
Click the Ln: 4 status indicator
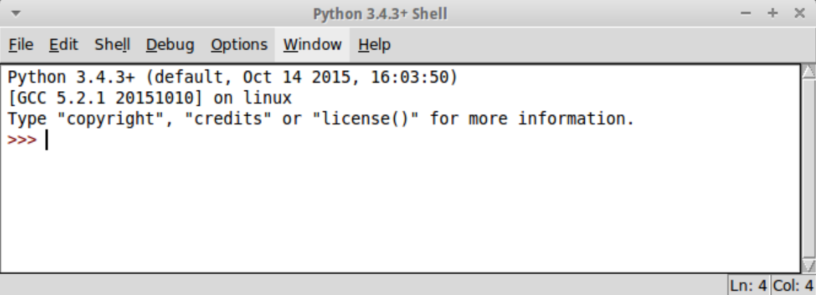click(749, 285)
